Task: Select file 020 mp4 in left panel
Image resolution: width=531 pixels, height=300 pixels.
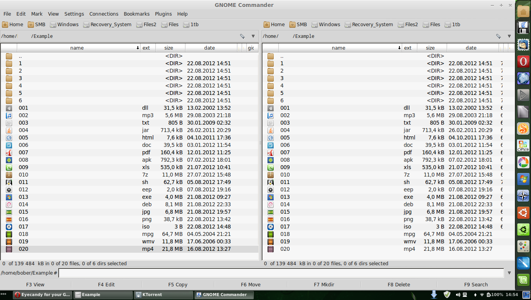Action: coord(129,249)
